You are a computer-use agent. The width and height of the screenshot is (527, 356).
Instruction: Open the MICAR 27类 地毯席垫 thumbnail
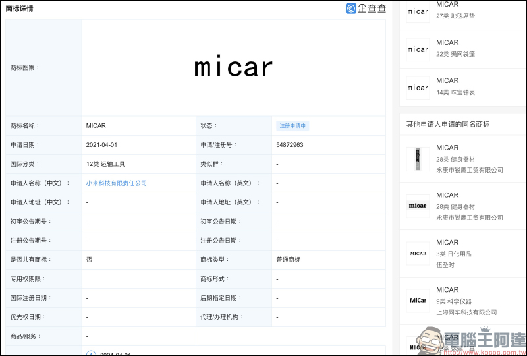(418, 11)
